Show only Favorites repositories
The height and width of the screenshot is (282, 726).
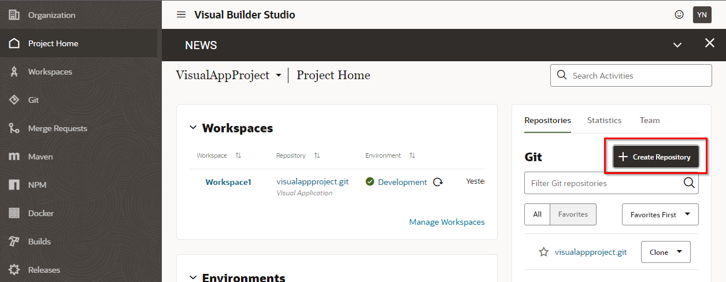573,214
